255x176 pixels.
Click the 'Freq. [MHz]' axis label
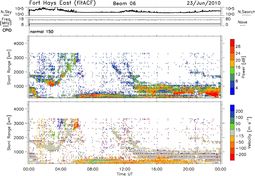click(x=6, y=21)
